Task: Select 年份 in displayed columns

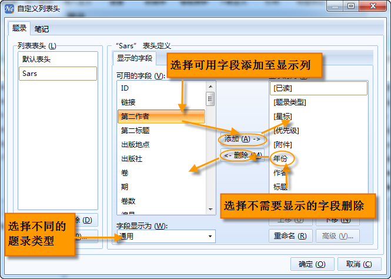Action: [x=319, y=158]
